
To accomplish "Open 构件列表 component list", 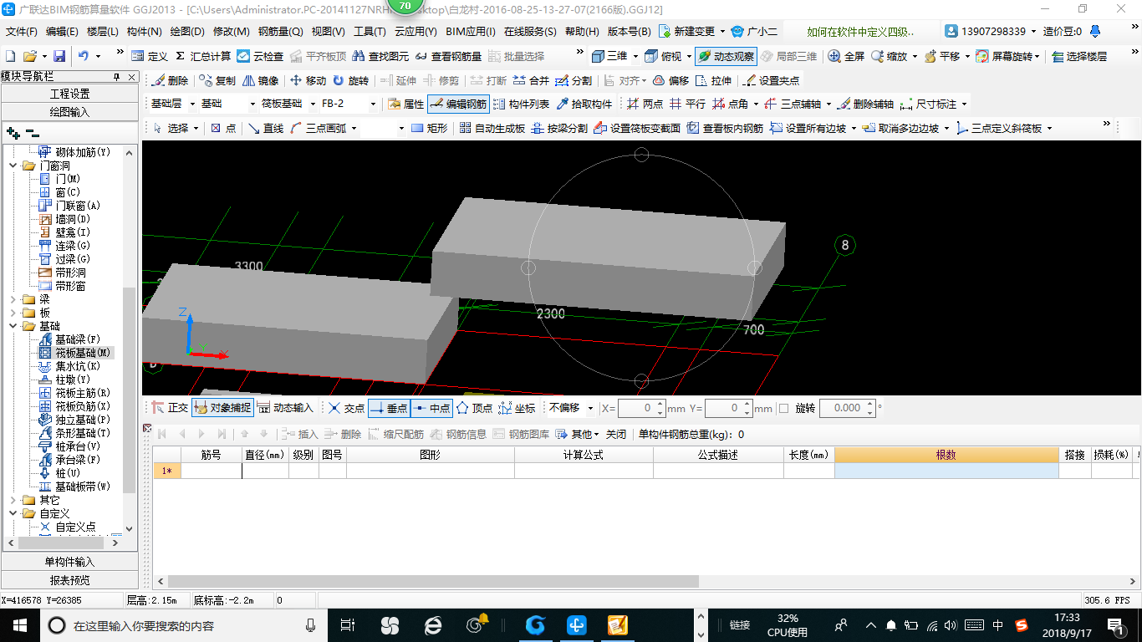I will point(521,104).
